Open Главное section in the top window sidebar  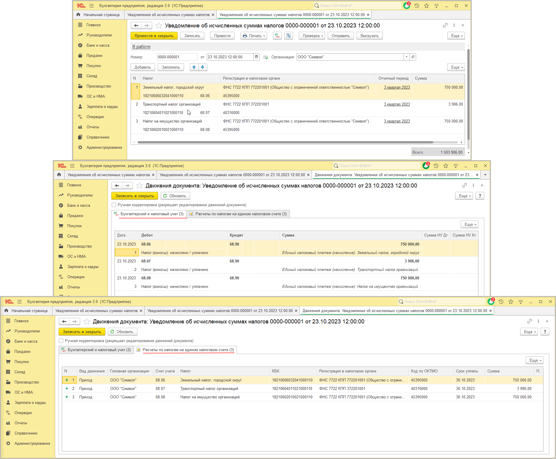[x=93, y=25]
